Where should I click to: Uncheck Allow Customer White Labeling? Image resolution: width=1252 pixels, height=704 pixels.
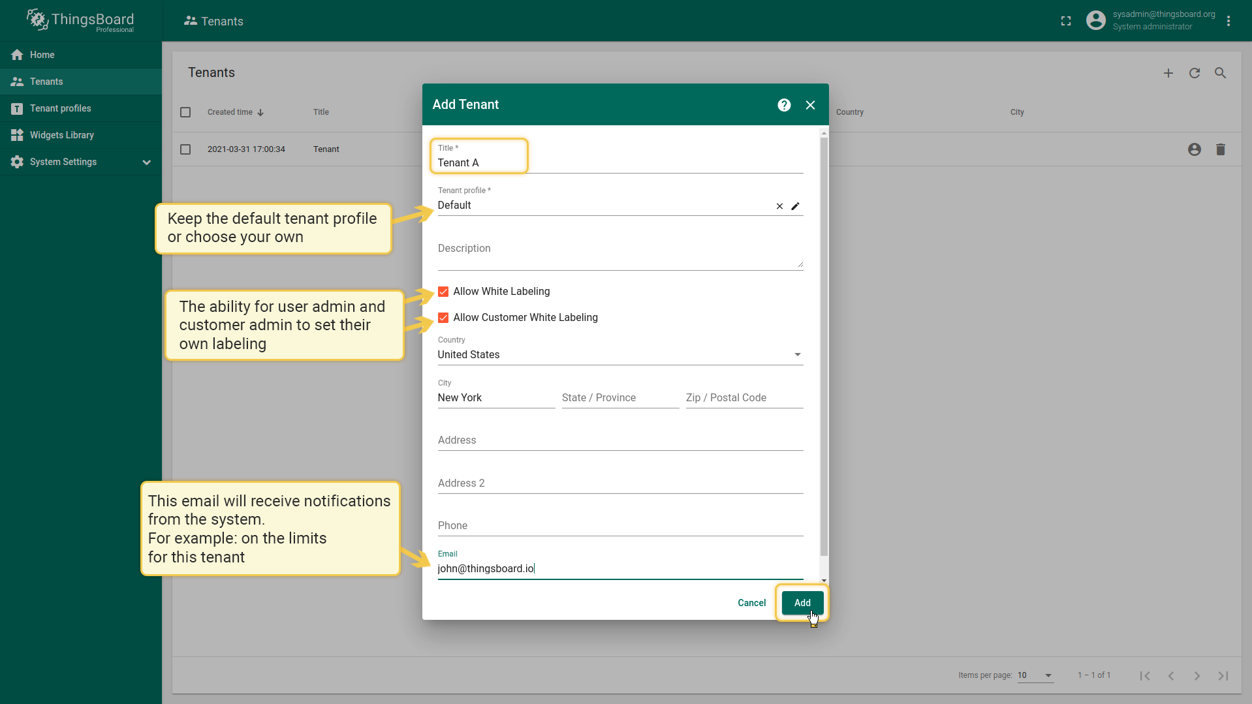tap(443, 318)
